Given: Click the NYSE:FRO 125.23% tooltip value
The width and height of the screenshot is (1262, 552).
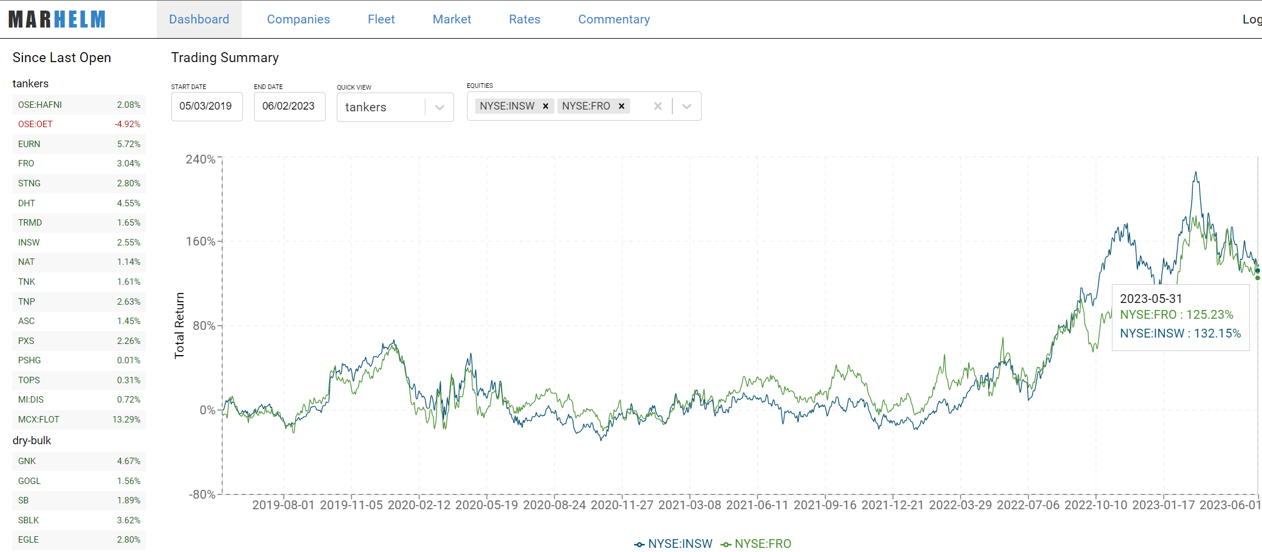Looking at the screenshot, I should 1176,315.
